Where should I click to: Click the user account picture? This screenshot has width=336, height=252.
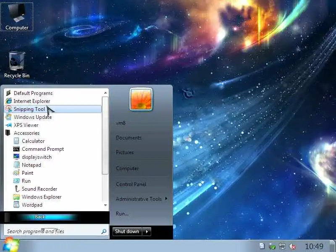pyautogui.click(x=141, y=99)
